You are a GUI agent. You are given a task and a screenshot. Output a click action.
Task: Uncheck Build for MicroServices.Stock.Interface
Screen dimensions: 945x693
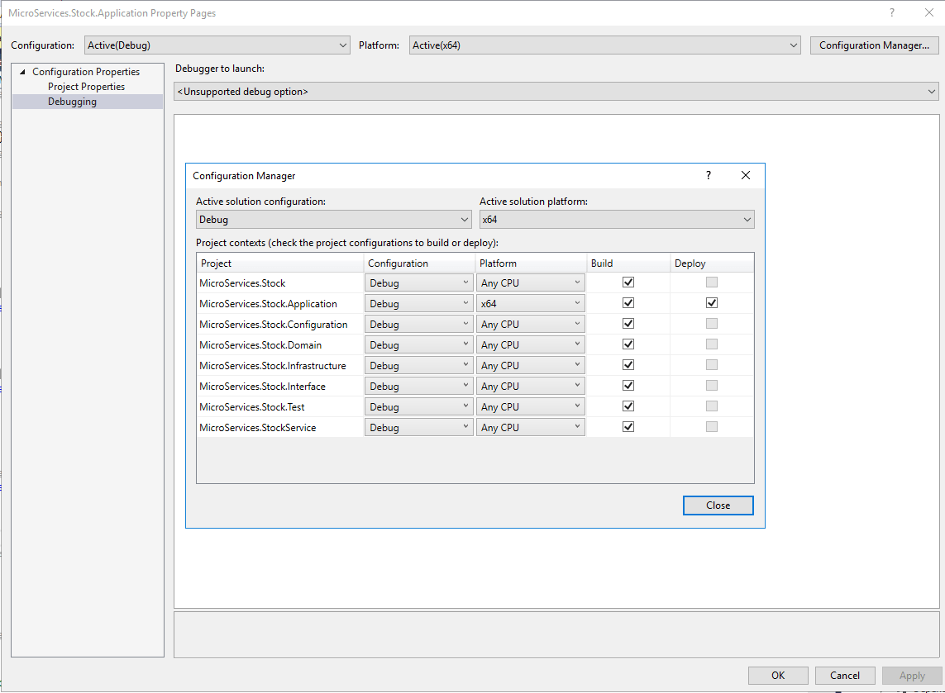(x=628, y=385)
